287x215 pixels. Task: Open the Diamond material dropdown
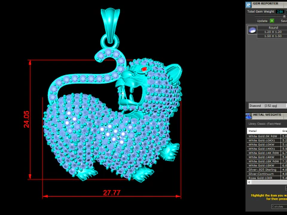point(268,106)
